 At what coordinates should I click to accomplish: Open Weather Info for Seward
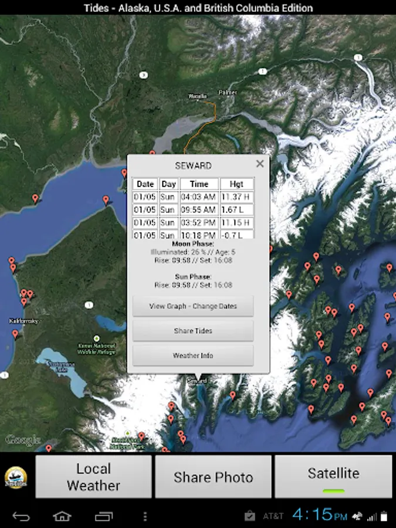[193, 356]
